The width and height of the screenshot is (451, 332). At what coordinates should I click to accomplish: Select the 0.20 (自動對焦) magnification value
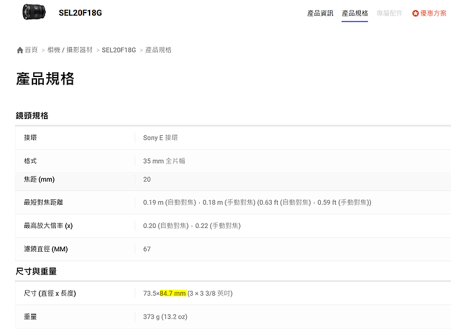pyautogui.click(x=165, y=226)
